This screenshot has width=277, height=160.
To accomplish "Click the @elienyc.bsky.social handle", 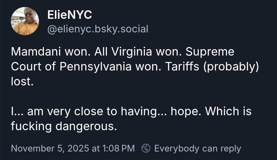I will point(98,29).
